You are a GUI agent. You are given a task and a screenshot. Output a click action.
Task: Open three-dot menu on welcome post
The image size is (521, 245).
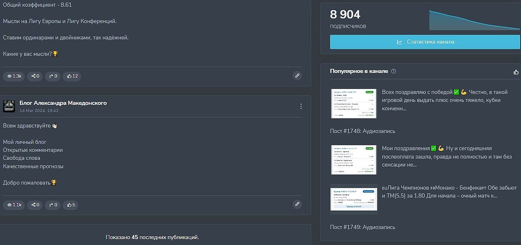[301, 106]
